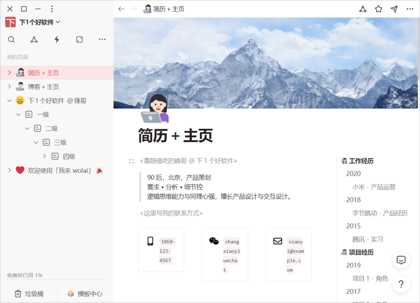
Task: Open the 垃圾桶 trash bin
Action: [x=29, y=294]
